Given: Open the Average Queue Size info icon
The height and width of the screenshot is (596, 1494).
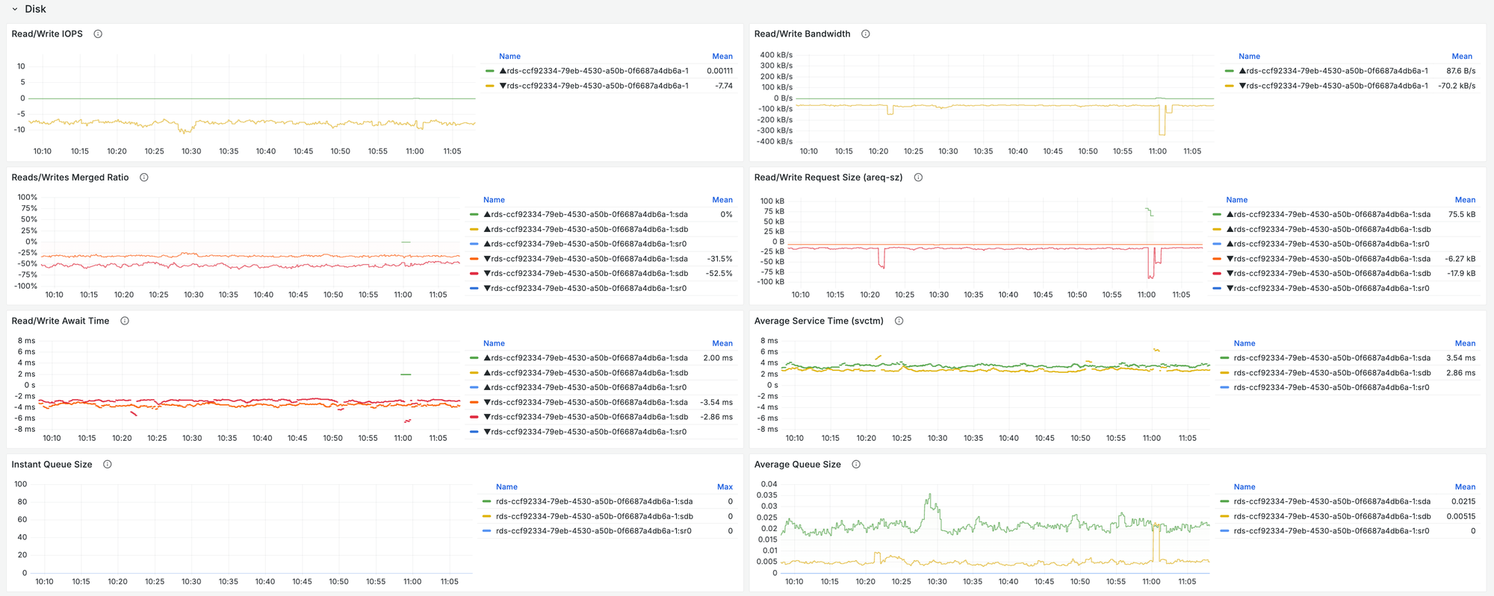Looking at the screenshot, I should [x=856, y=465].
